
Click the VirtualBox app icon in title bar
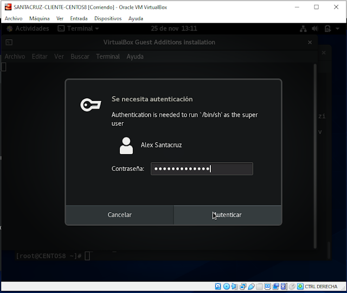pos(8,7)
